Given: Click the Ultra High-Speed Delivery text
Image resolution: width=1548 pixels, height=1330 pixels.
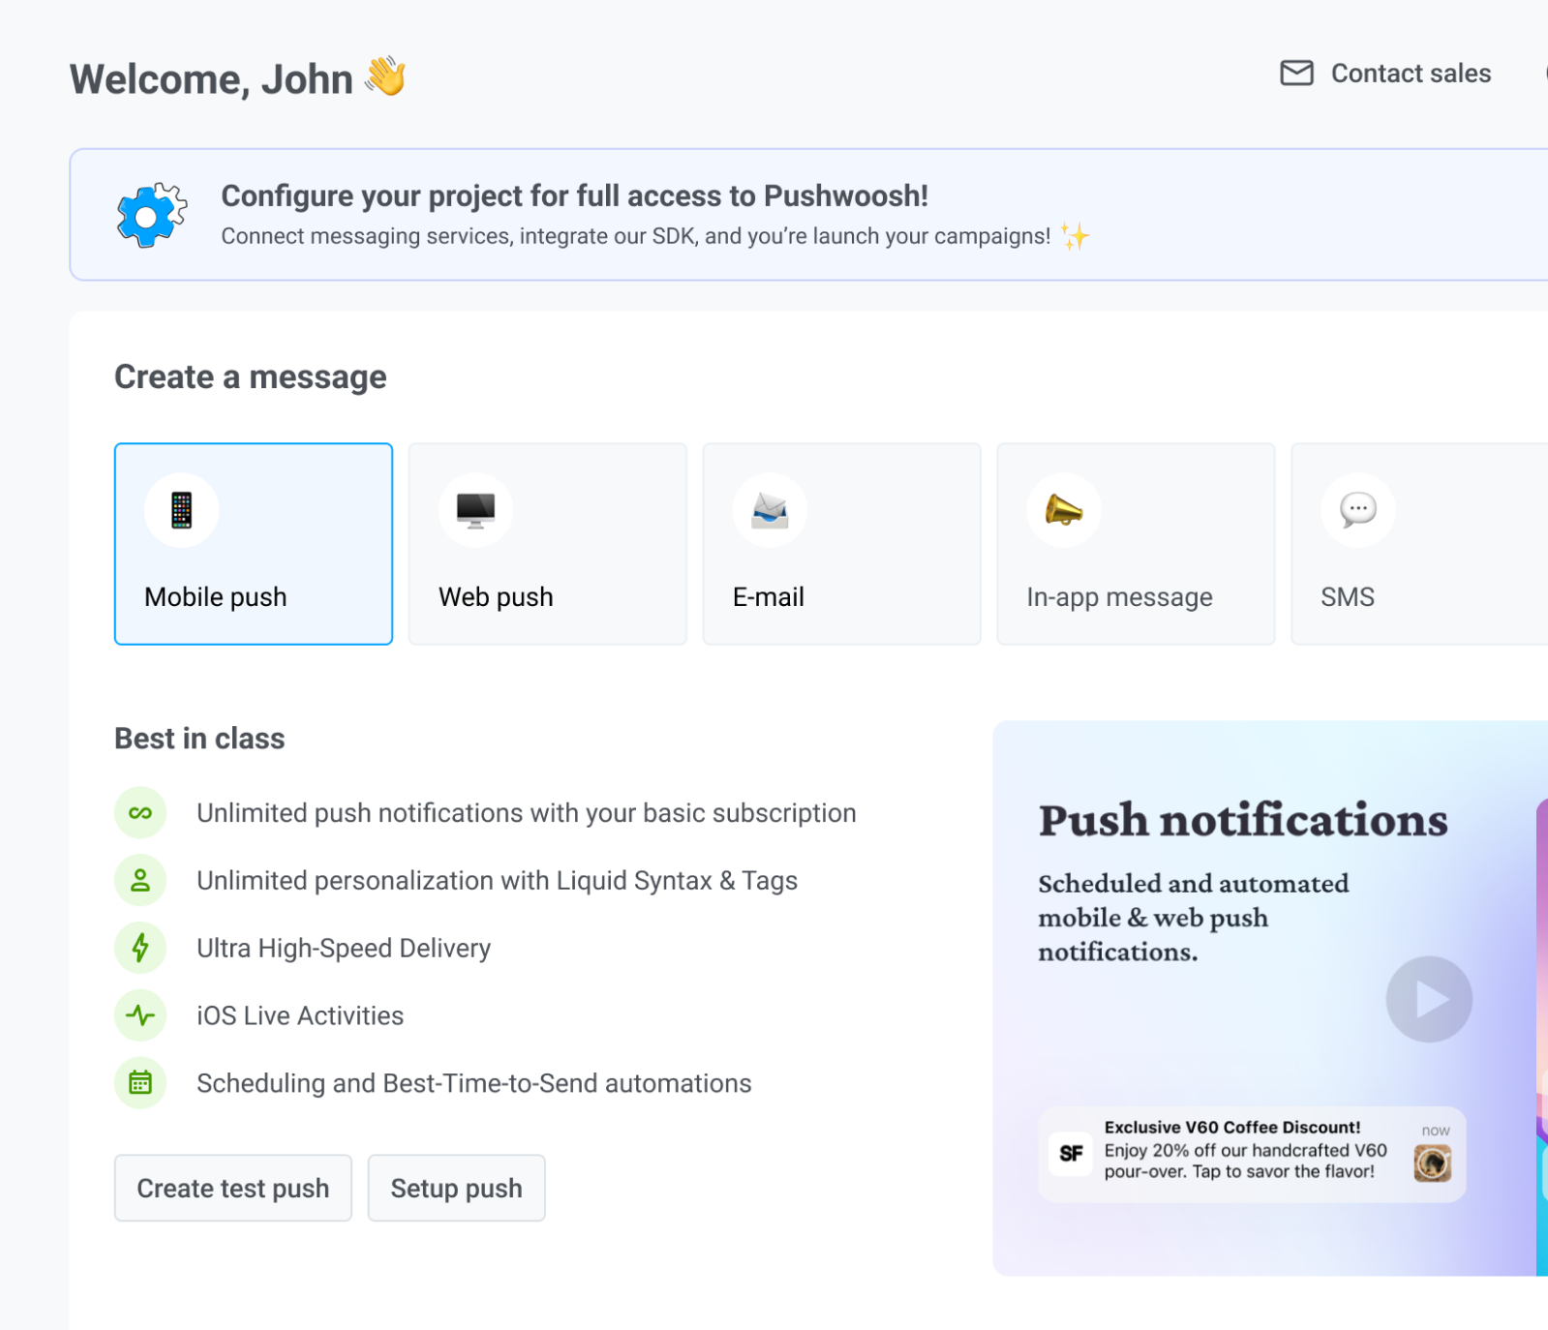Looking at the screenshot, I should tap(344, 948).
